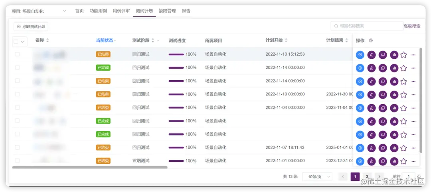Open the 报告 tab
The image size is (431, 192).
click(186, 11)
